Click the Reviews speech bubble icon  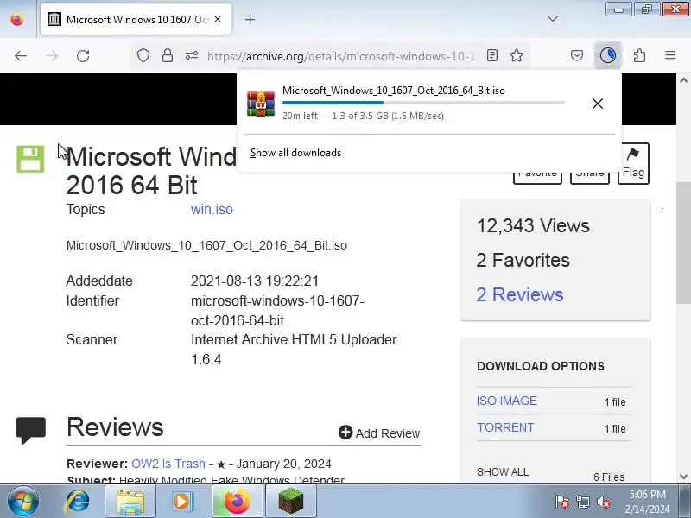click(x=30, y=430)
